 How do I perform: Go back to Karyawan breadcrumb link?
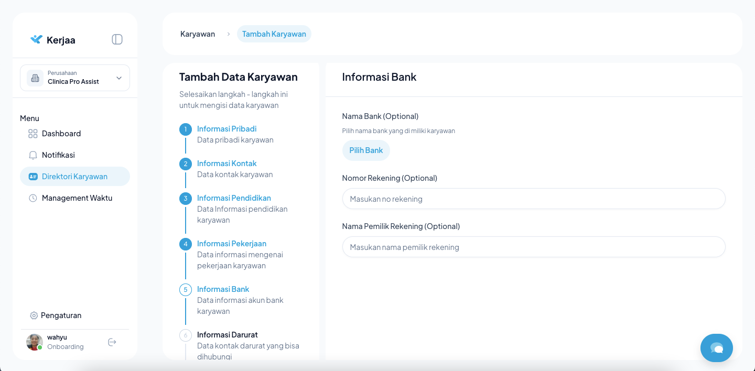tap(198, 34)
